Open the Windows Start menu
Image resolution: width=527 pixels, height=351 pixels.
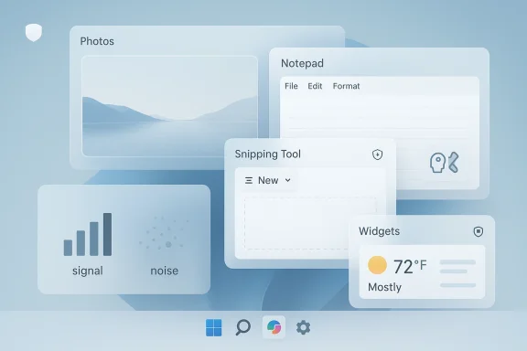214,327
